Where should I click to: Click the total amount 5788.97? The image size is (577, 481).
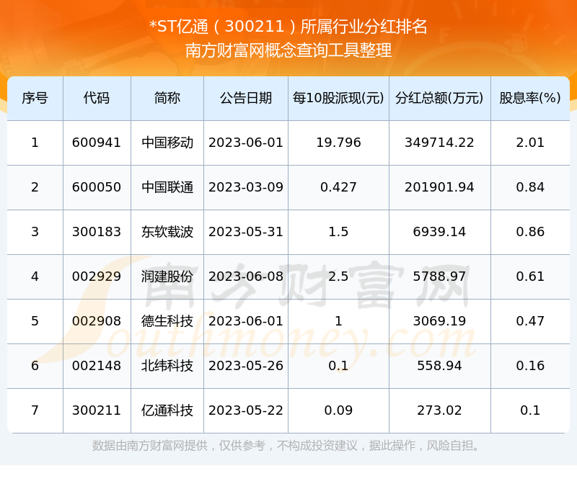click(x=439, y=277)
